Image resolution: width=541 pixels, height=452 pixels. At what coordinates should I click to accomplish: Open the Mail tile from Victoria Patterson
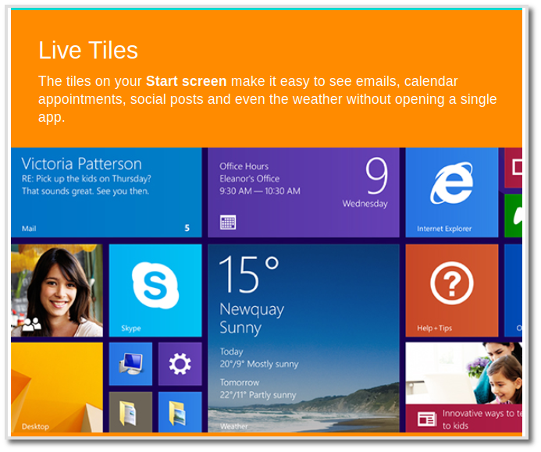106,192
